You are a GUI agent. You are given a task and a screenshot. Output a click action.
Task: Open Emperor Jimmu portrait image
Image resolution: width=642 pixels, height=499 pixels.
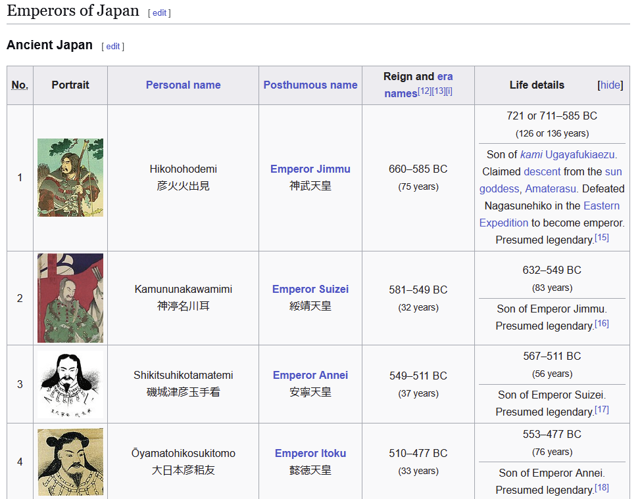[x=70, y=177]
